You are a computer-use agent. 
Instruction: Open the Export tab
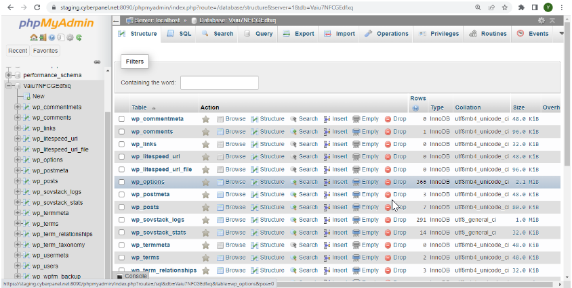click(298, 34)
